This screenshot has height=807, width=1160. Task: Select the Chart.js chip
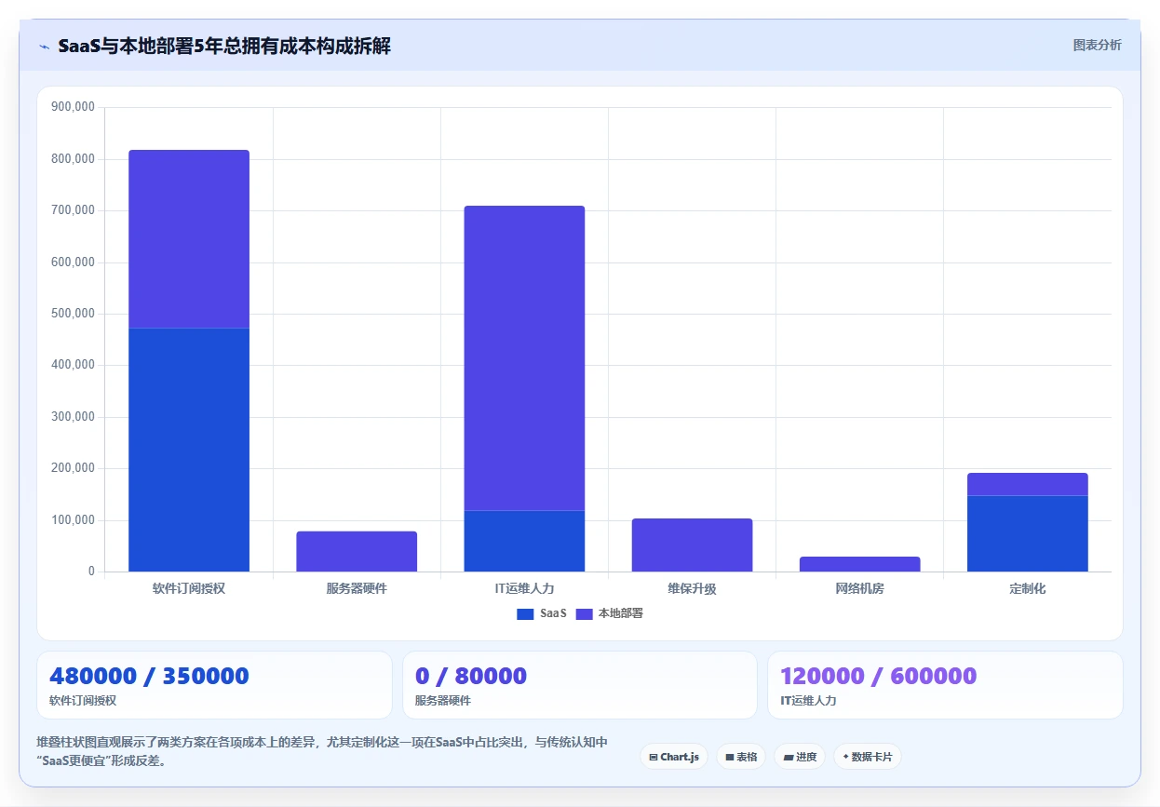674,757
